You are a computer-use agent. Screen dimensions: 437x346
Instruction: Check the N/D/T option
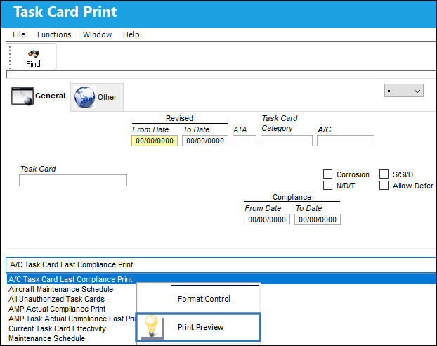(x=327, y=186)
